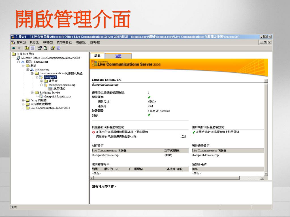Collapse the domain.corp node under 網域
The height and width of the screenshot is (217, 290).
click(x=28, y=70)
